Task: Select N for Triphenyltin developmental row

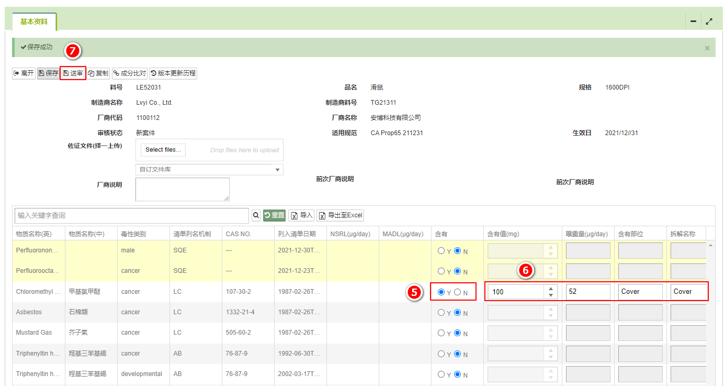Action: (458, 374)
